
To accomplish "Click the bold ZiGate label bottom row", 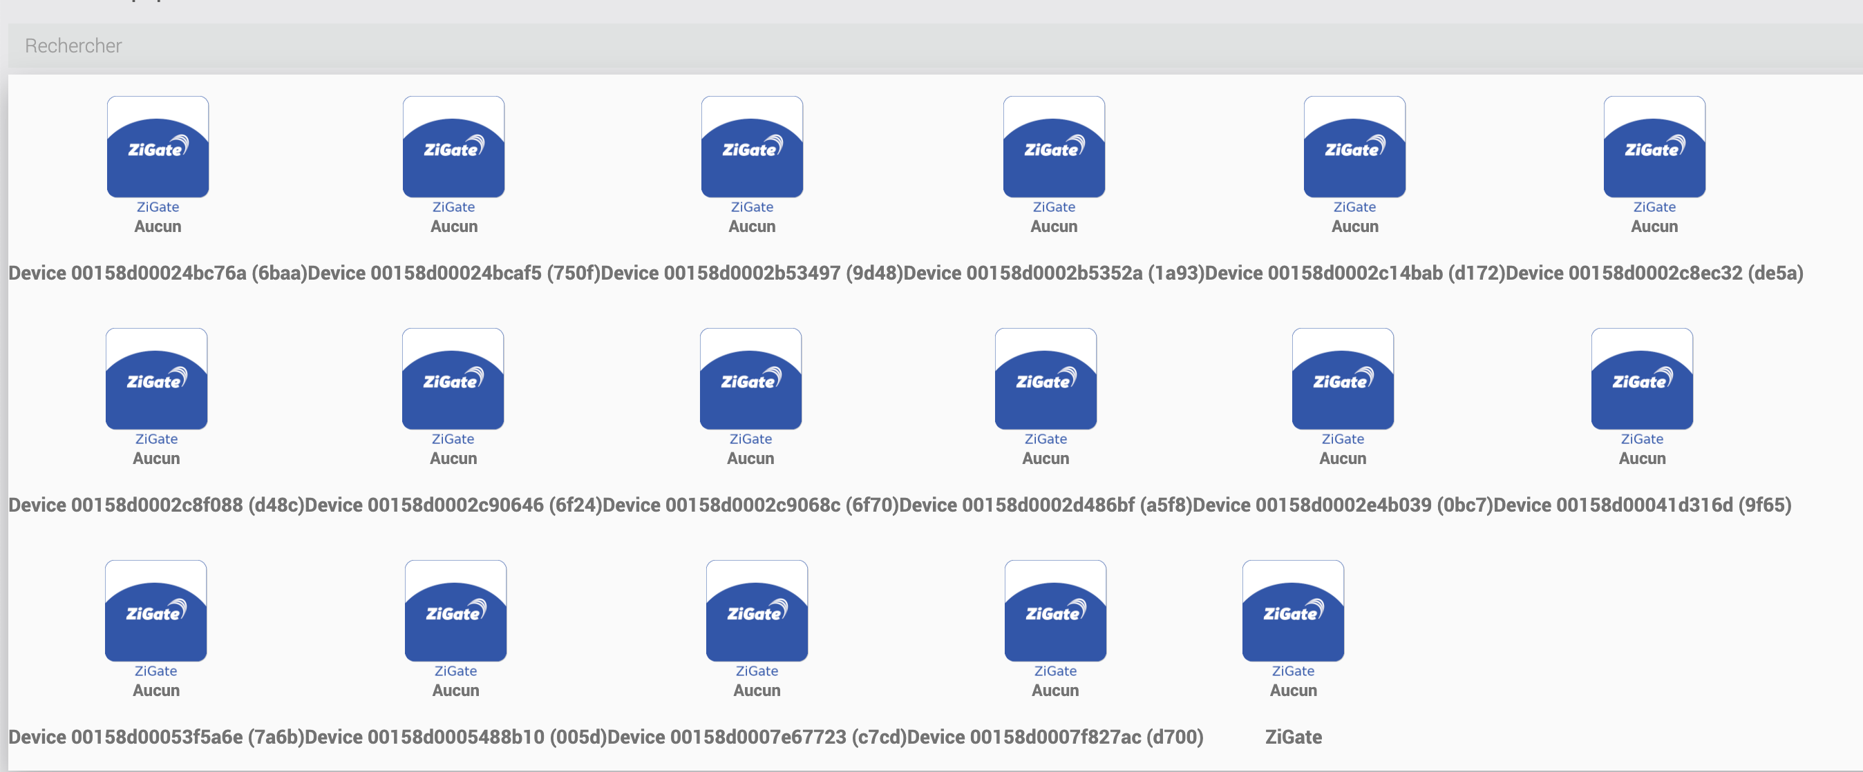I will 1293,737.
